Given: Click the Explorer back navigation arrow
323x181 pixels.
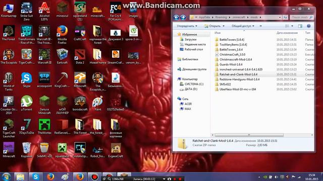Looking at the screenshot, I should [176, 18].
